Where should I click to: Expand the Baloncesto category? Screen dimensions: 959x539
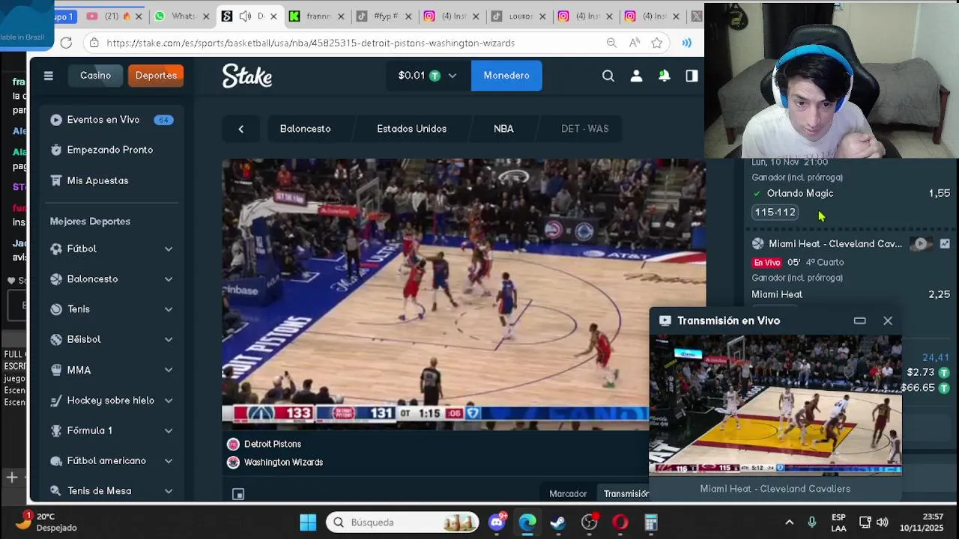(x=169, y=279)
